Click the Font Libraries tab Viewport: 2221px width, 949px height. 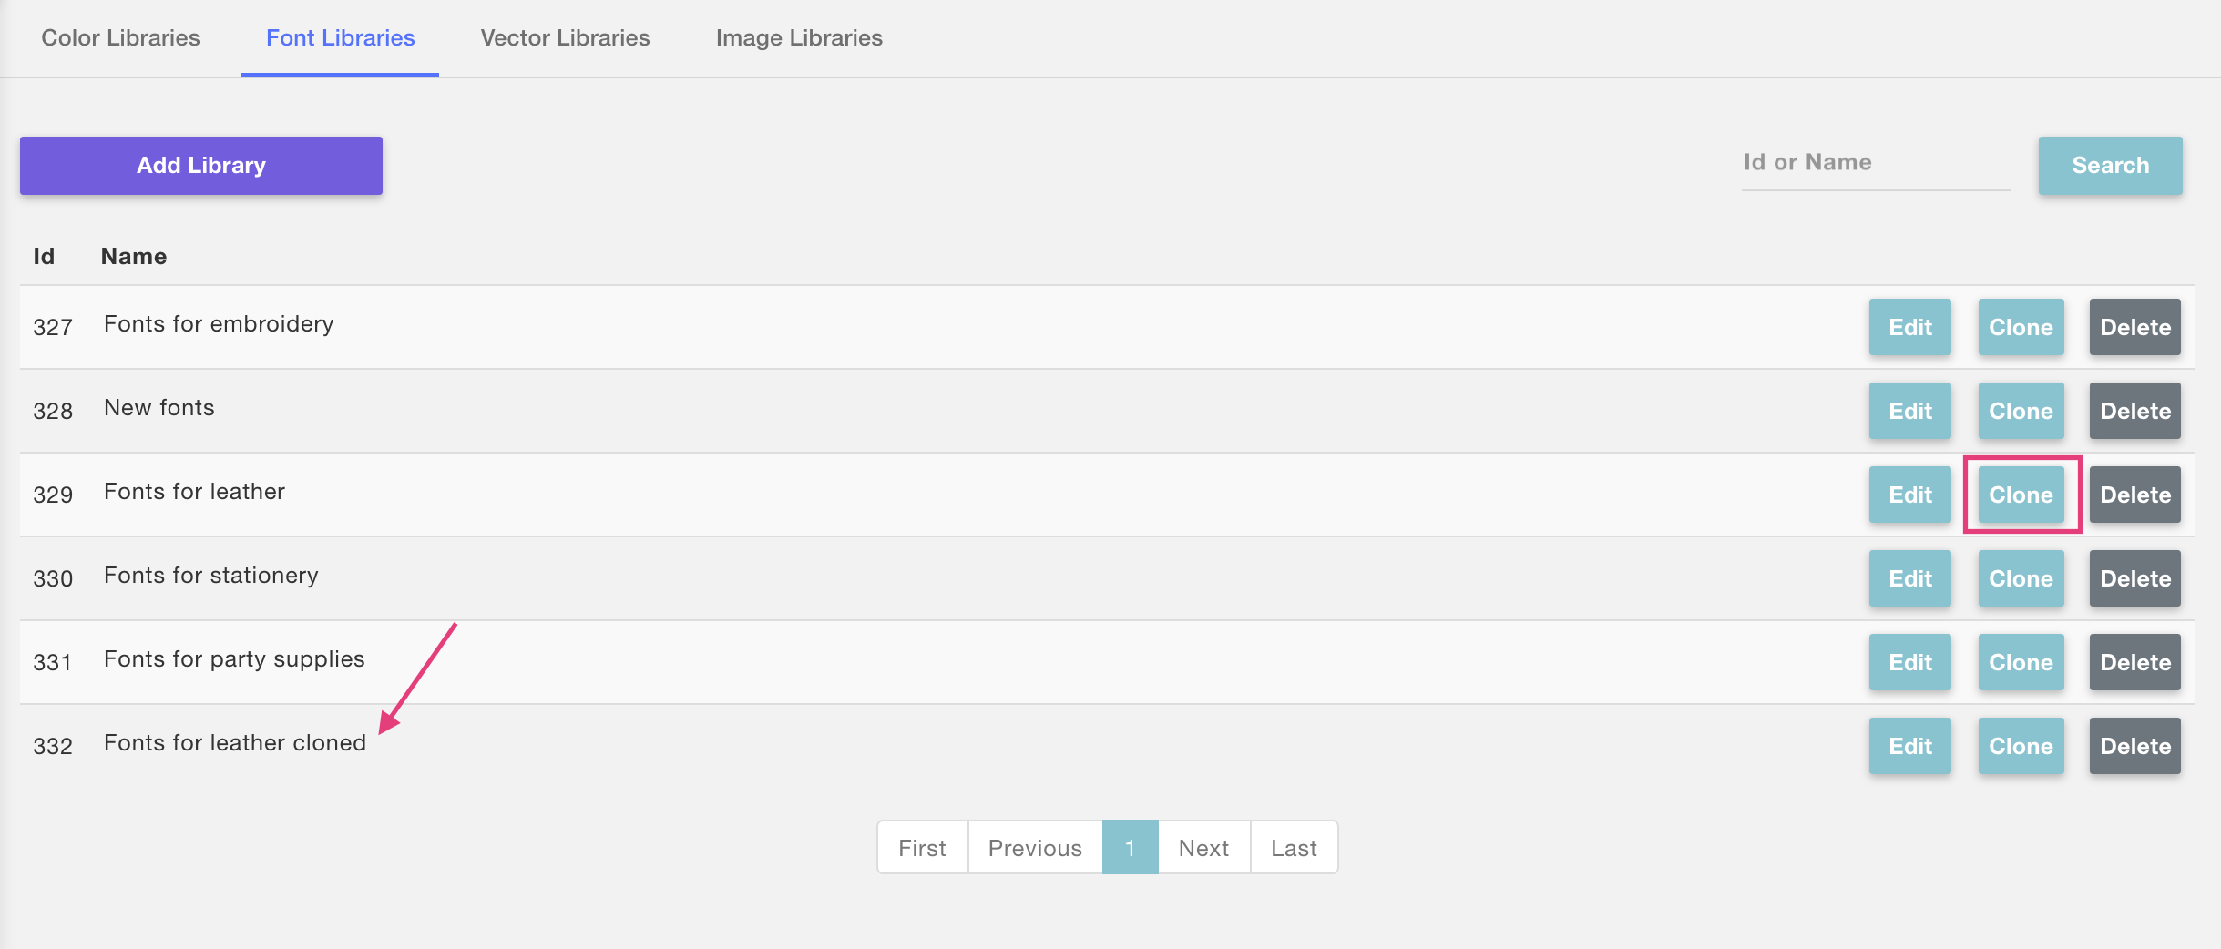click(x=340, y=37)
